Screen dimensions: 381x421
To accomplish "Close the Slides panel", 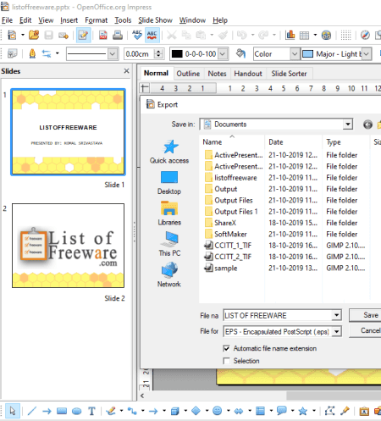I will tap(126, 71).
